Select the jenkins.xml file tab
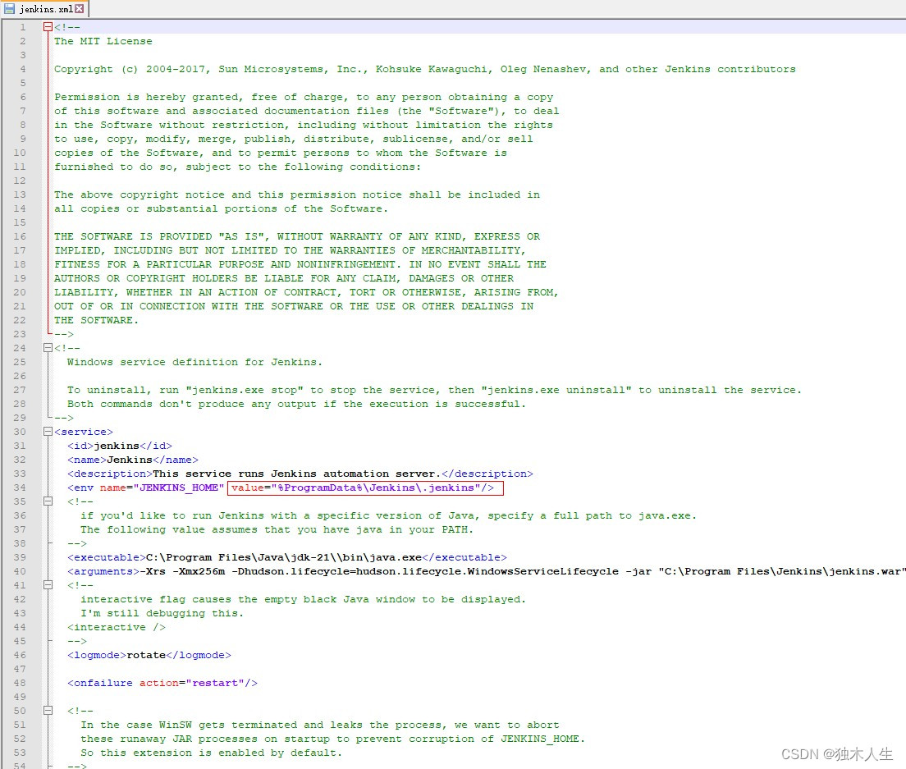The width and height of the screenshot is (906, 769). 46,9
